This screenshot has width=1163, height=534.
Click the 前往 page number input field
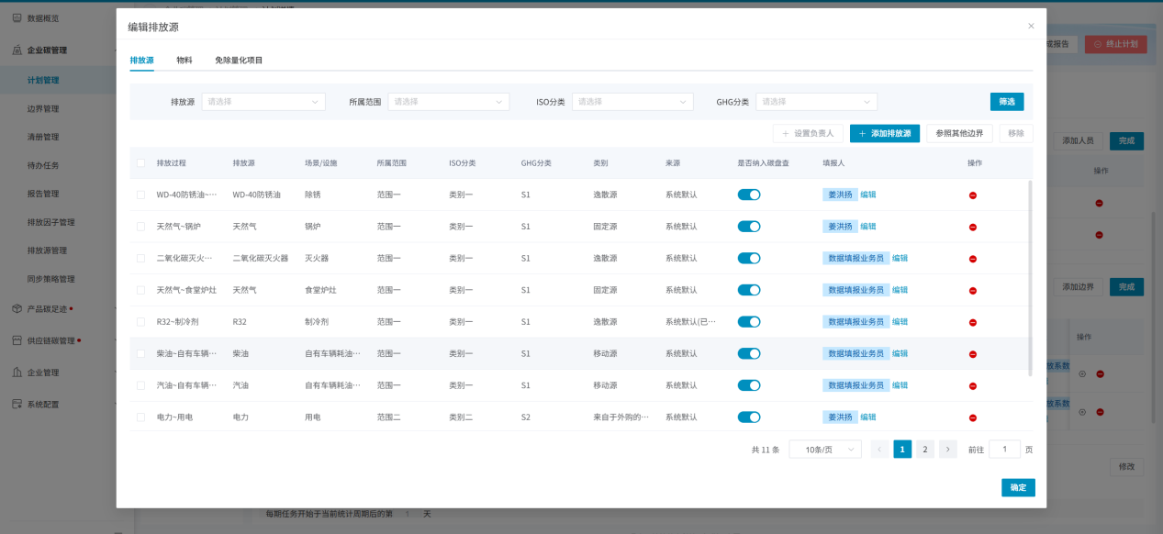[1004, 450]
